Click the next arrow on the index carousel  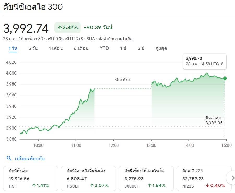(x=231, y=178)
